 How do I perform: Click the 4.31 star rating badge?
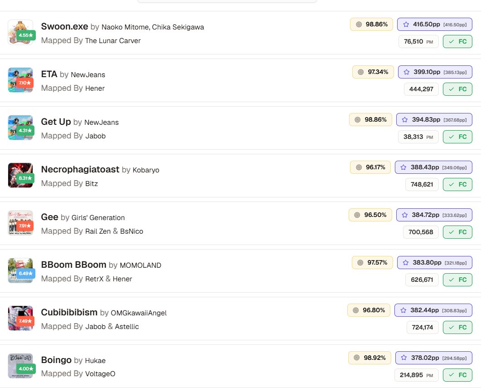(x=25, y=130)
